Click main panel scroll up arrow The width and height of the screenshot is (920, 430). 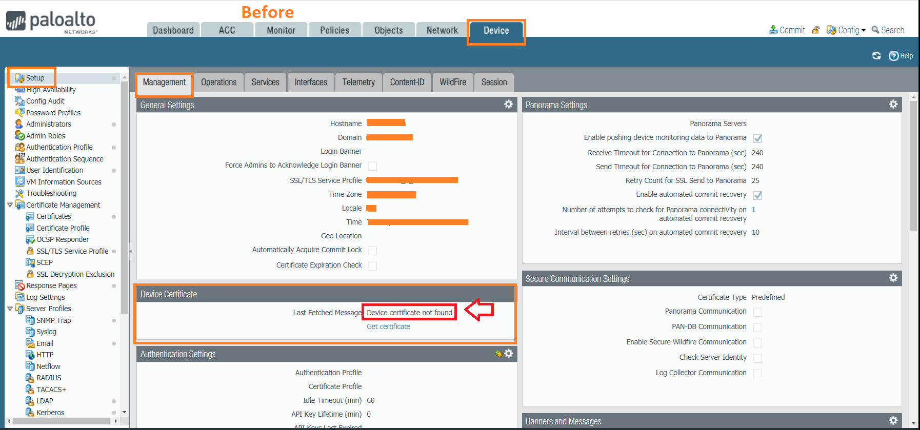coord(913,96)
